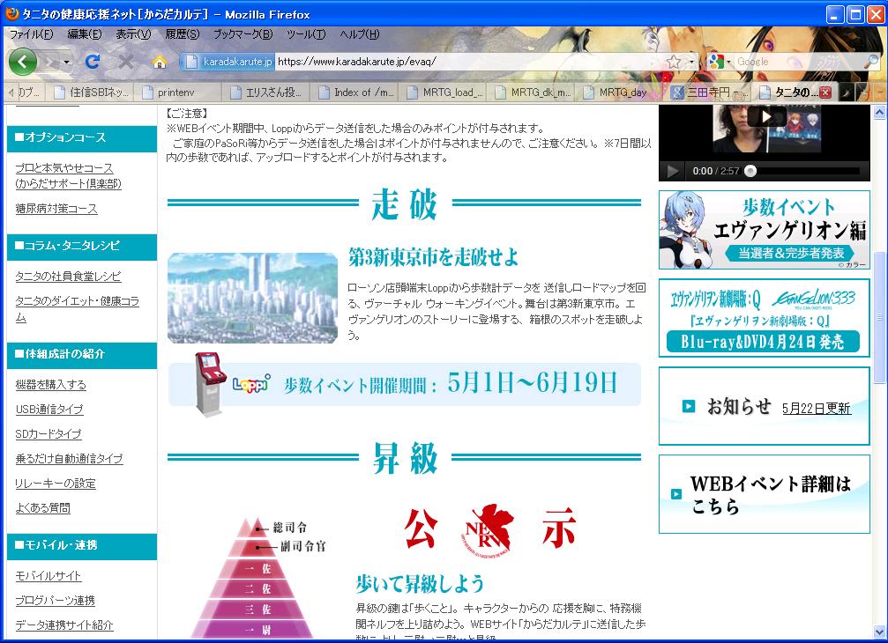The image size is (888, 643).
Task: Switch to the MRTG_dk_m... tab
Action: (533, 92)
